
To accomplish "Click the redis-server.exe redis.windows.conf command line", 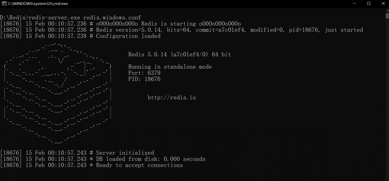I will [x=71, y=18].
